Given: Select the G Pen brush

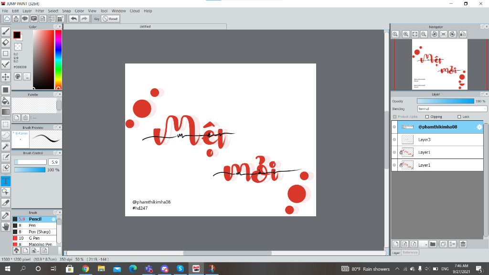Looking at the screenshot, I should (x=34, y=238).
